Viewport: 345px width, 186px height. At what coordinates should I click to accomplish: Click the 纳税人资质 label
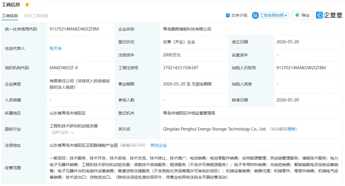click(x=242, y=84)
